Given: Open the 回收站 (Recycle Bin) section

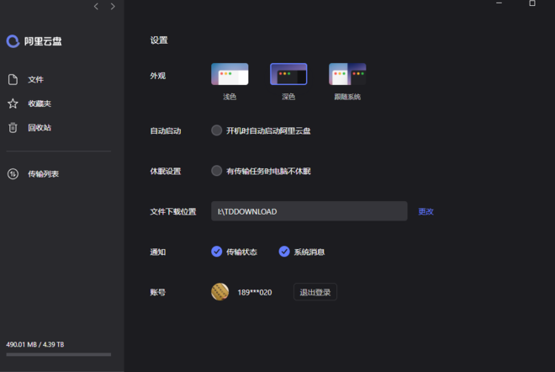Looking at the screenshot, I should tap(40, 128).
